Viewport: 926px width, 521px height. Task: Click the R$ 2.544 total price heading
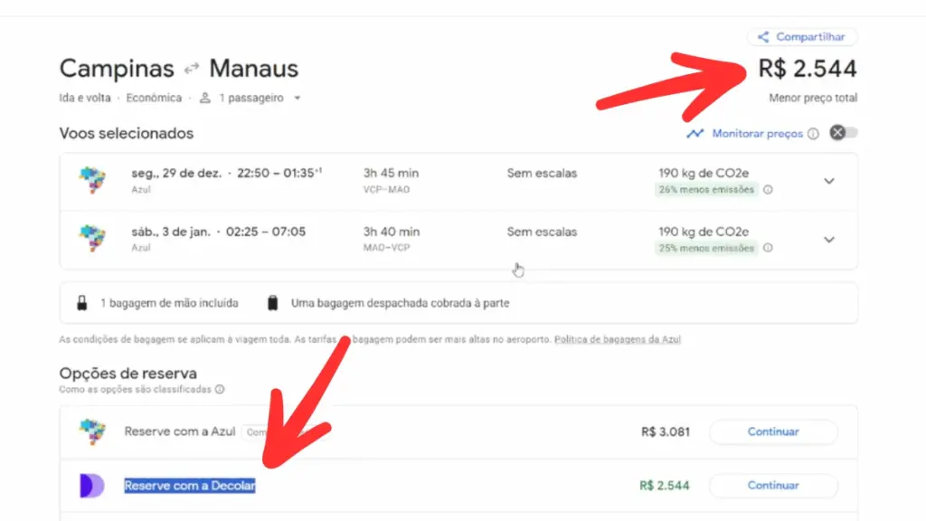pos(808,69)
